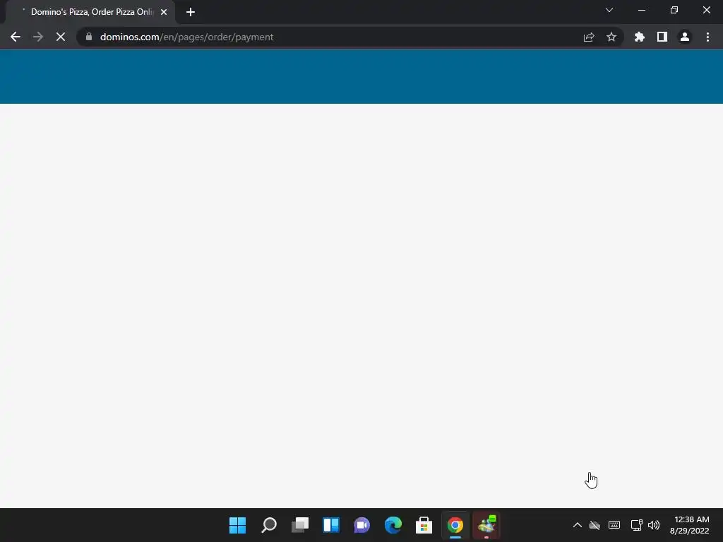
Task: Switch to Chrome on taskbar
Action: [455, 525]
